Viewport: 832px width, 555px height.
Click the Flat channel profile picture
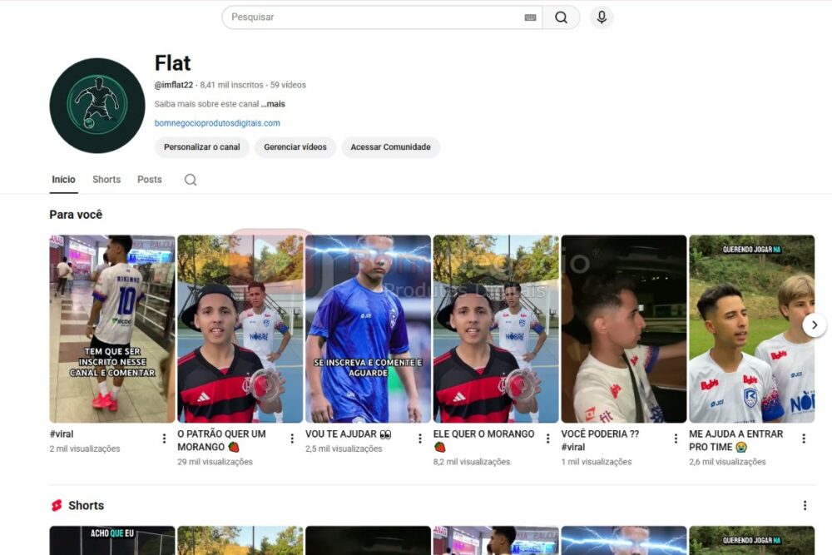point(97,103)
